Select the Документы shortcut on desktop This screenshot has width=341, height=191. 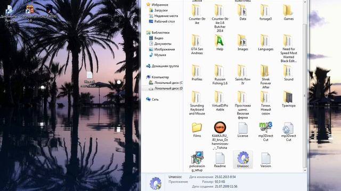pyautogui.click(x=10, y=13)
